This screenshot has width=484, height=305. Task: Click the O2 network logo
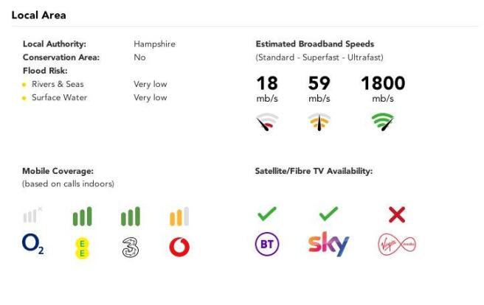click(33, 245)
